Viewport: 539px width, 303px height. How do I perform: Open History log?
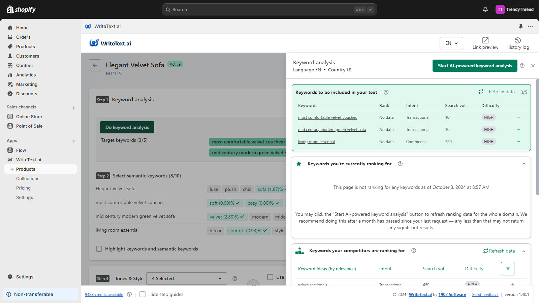click(x=518, y=43)
